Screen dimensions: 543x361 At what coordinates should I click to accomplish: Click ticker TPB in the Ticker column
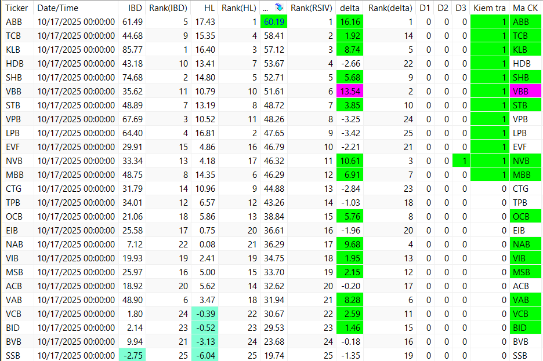click(13, 203)
